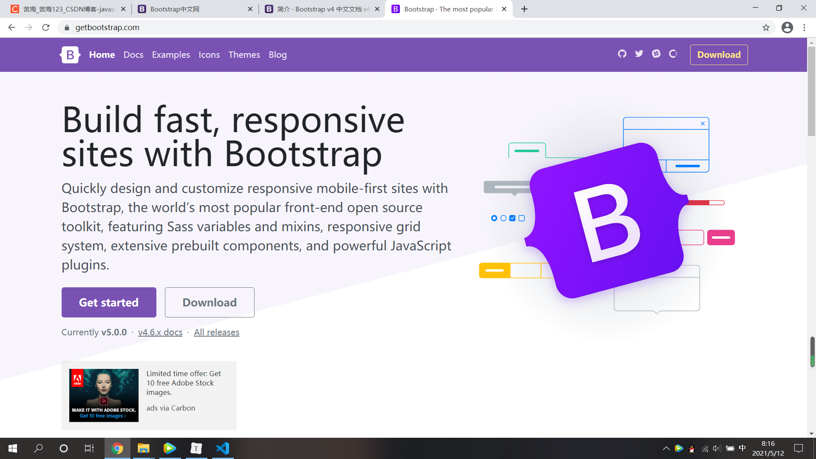Open the All releases link
The height and width of the screenshot is (459, 816).
[217, 332]
